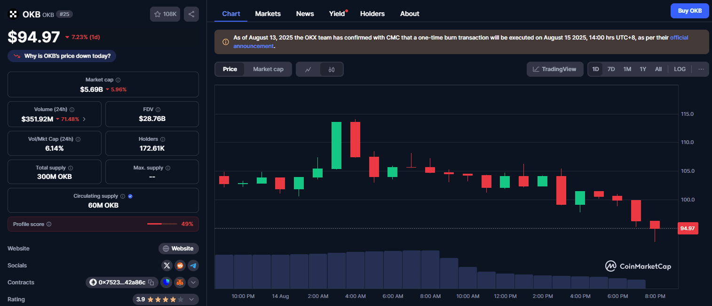Show info for Circulating supply
The image size is (712, 306).
pos(123,196)
